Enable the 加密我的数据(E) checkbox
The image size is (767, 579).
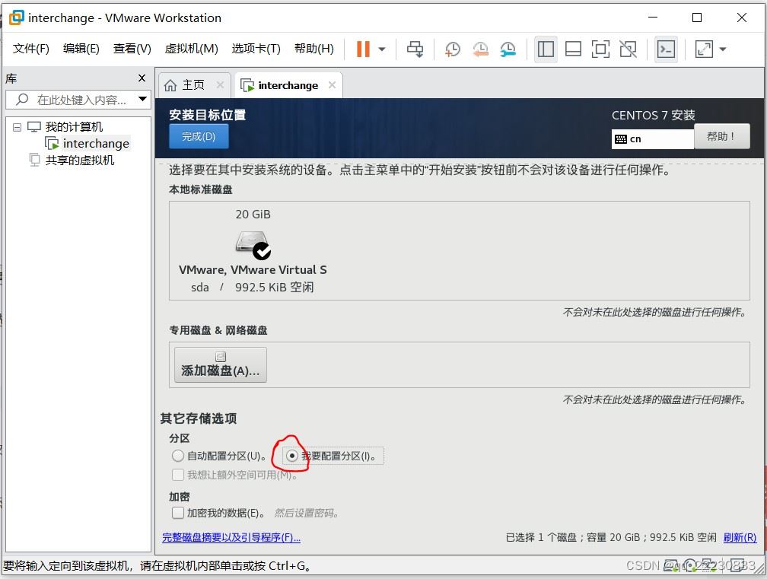177,513
